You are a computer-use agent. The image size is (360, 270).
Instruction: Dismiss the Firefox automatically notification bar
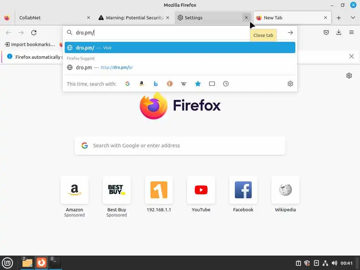(x=351, y=56)
